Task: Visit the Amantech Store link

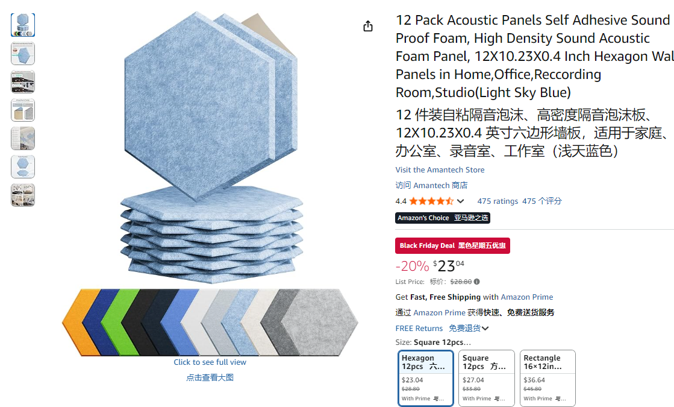Action: [x=440, y=170]
